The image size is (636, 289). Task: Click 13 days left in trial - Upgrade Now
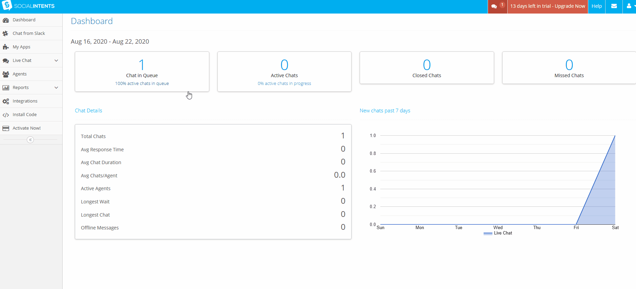548,6
